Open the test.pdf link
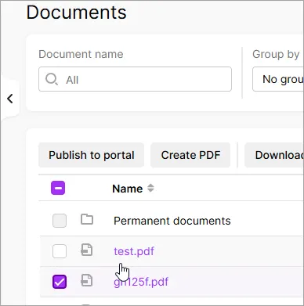304x306 pixels. pyautogui.click(x=134, y=251)
